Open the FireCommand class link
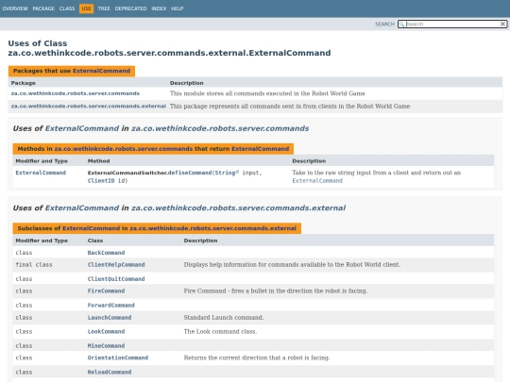Viewport: 510px width, 382px height. coord(106,291)
